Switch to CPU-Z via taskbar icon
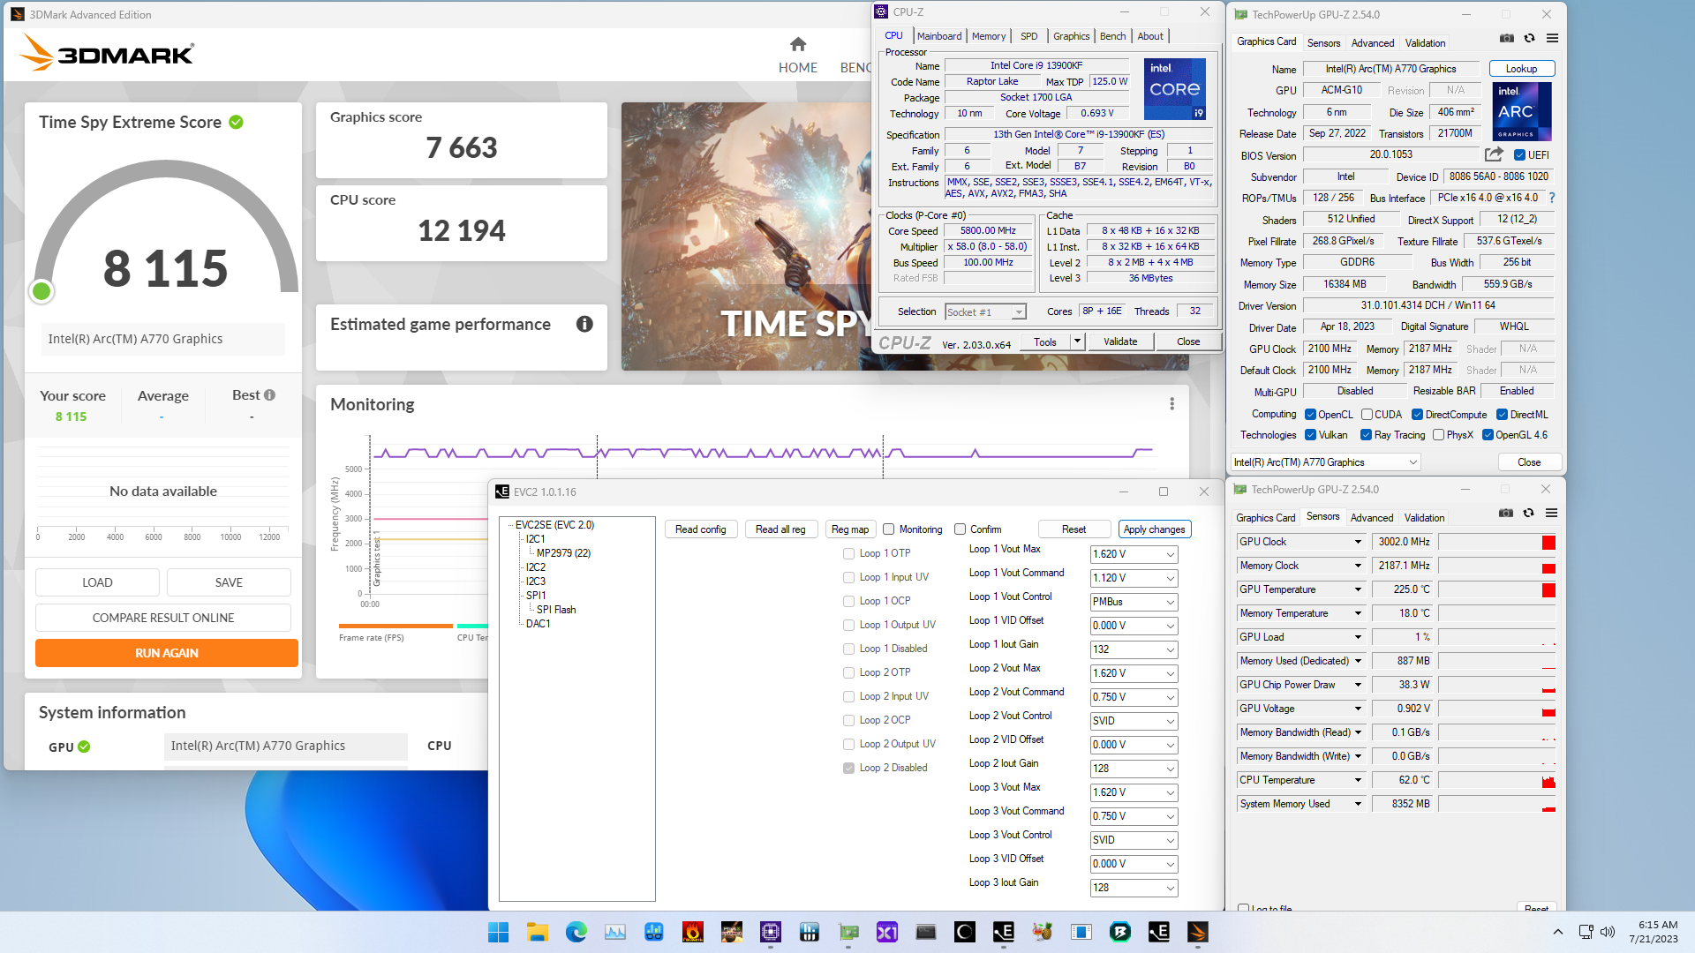1695x953 pixels. (x=771, y=932)
